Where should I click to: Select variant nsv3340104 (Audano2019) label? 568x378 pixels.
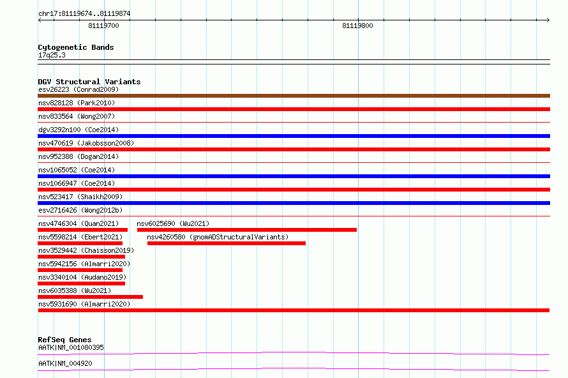(x=82, y=277)
